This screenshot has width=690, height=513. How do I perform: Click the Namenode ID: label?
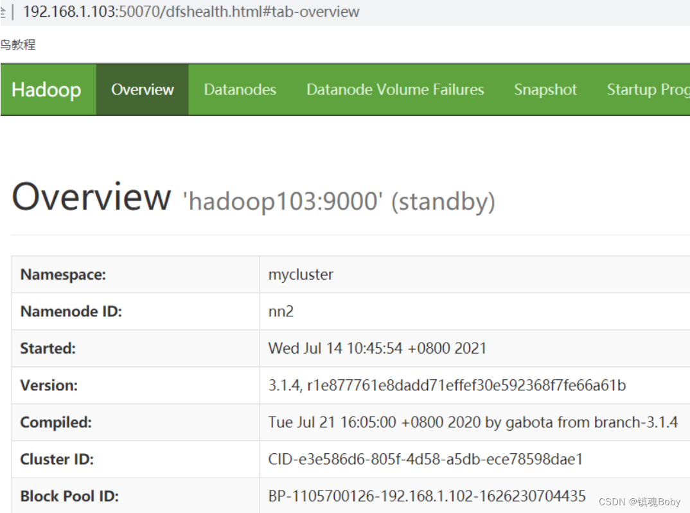tap(71, 311)
